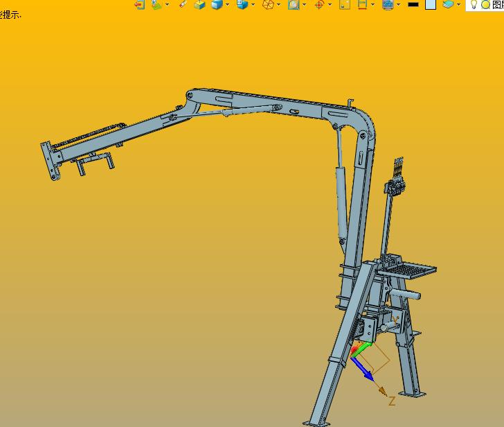Click the yellow-blue block extrude icon
The image size is (504, 427).
pyautogui.click(x=199, y=4)
